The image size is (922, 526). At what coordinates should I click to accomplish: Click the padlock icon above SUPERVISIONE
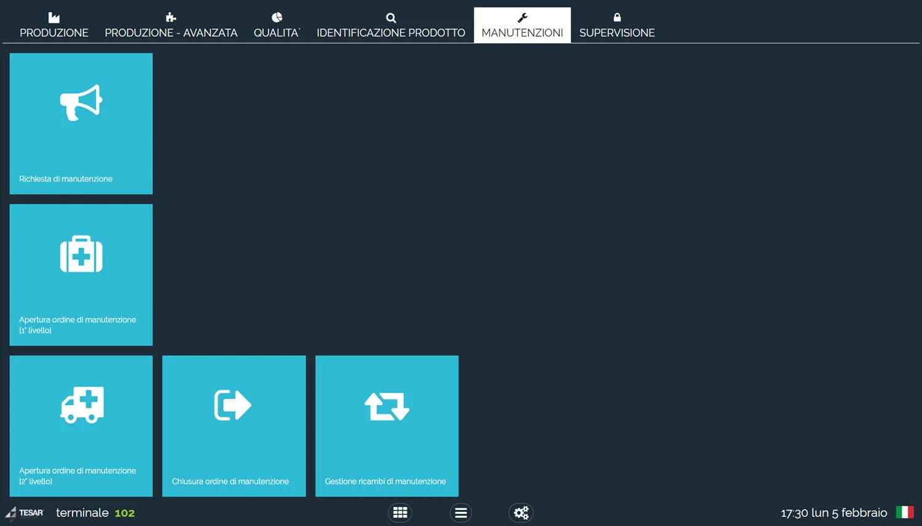click(617, 17)
